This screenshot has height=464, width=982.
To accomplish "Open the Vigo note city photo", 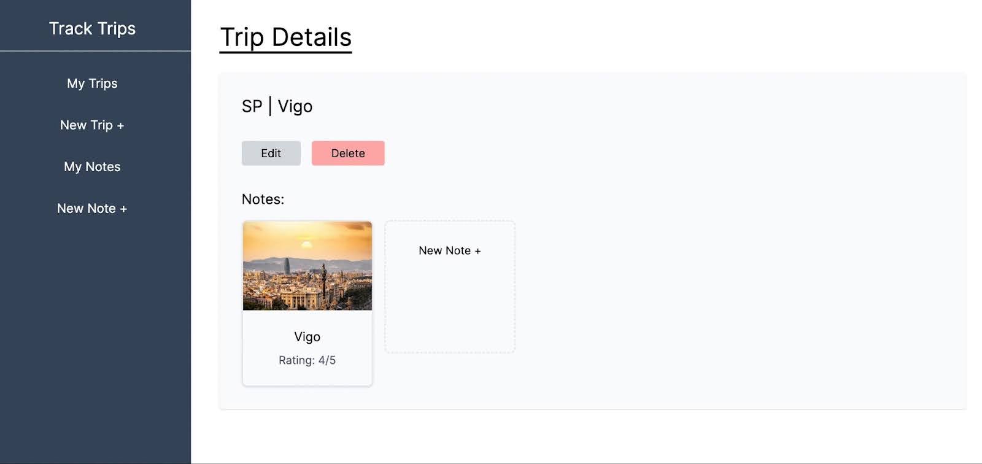I will click(307, 266).
